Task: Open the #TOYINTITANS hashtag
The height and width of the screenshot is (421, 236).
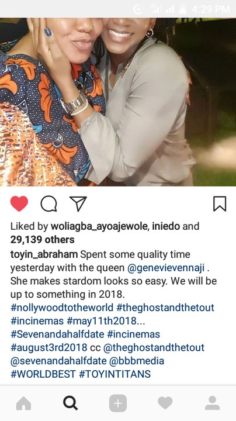Action: click(x=114, y=374)
